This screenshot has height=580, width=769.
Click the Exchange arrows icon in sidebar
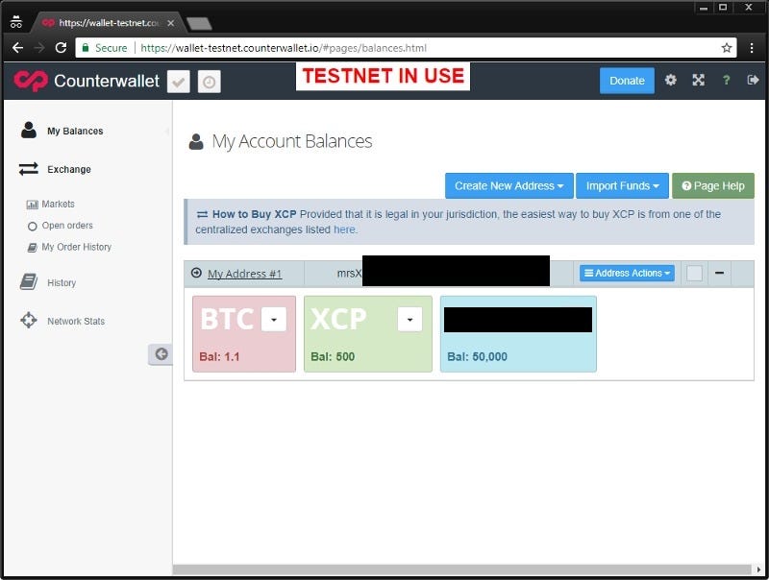[x=29, y=169]
